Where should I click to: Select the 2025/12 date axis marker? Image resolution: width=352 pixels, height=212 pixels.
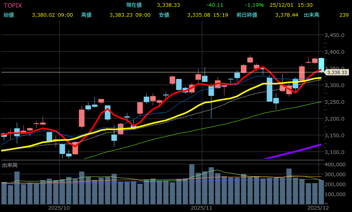(320, 208)
